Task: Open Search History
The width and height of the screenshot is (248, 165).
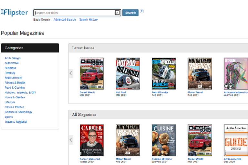Action: click(88, 19)
